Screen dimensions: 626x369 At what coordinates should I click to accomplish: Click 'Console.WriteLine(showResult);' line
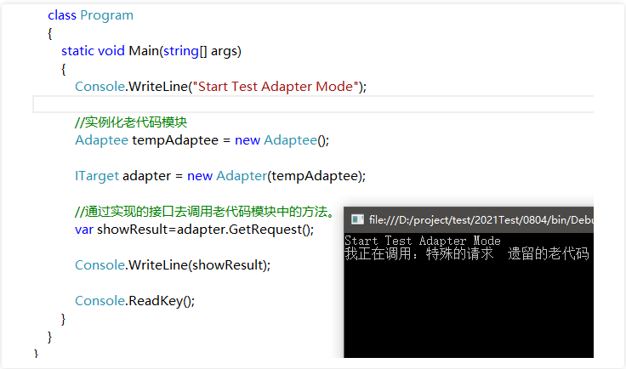[x=173, y=265]
